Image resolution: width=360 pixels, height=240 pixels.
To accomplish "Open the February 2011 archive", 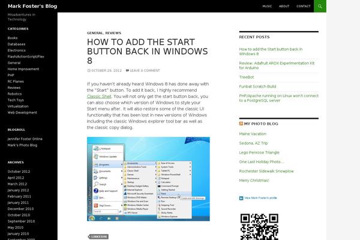I will coord(19,196).
